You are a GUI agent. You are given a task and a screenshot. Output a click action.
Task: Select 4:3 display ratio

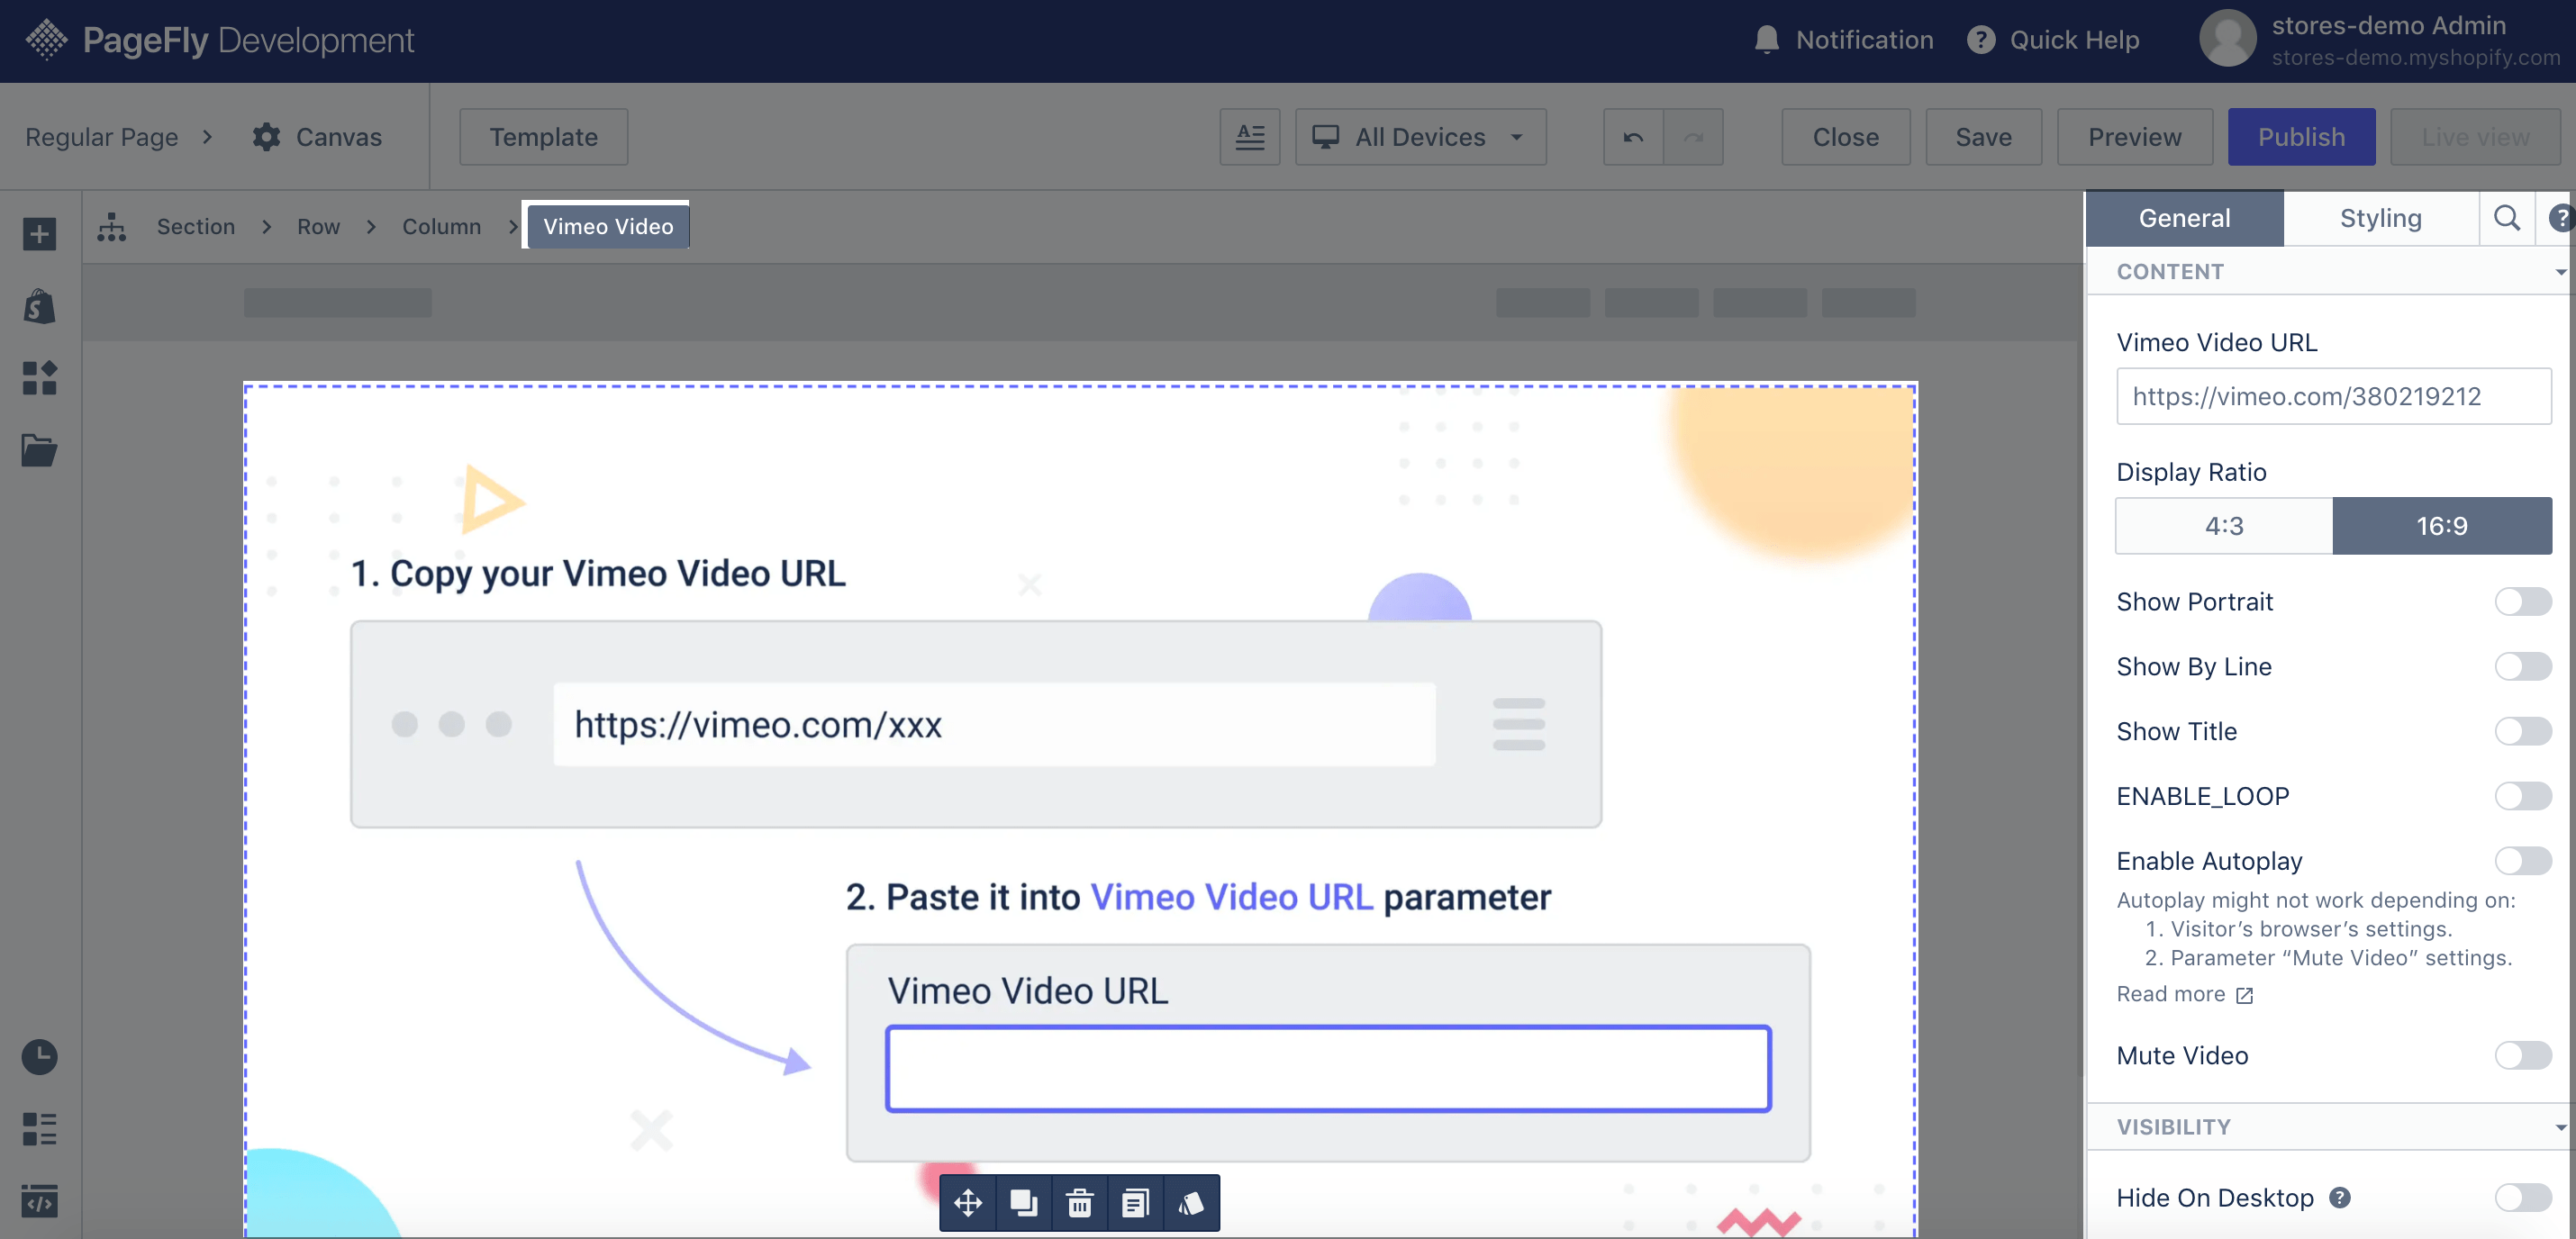tap(2224, 526)
